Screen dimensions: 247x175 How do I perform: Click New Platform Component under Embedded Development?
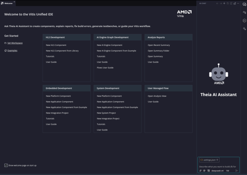tap(58, 96)
